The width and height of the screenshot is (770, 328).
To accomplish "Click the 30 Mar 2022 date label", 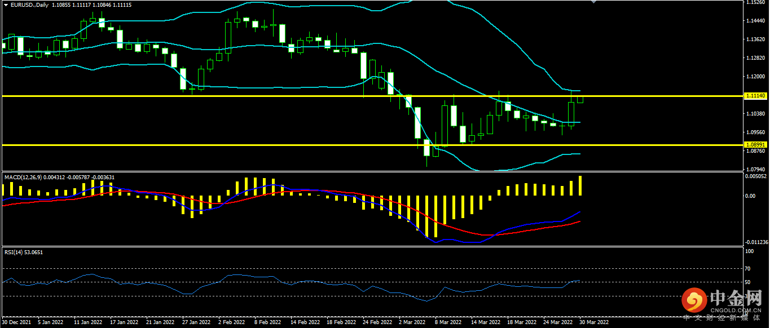I will [595, 322].
